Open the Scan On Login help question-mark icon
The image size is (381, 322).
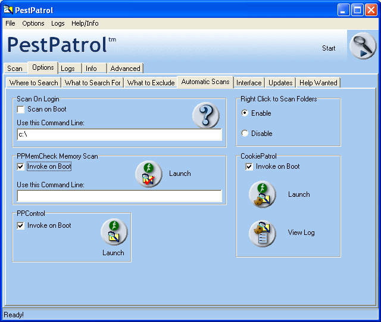tap(206, 115)
